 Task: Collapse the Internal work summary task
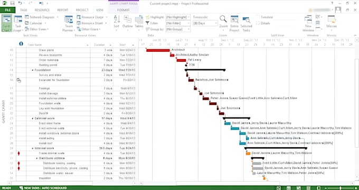[x=33, y=148]
